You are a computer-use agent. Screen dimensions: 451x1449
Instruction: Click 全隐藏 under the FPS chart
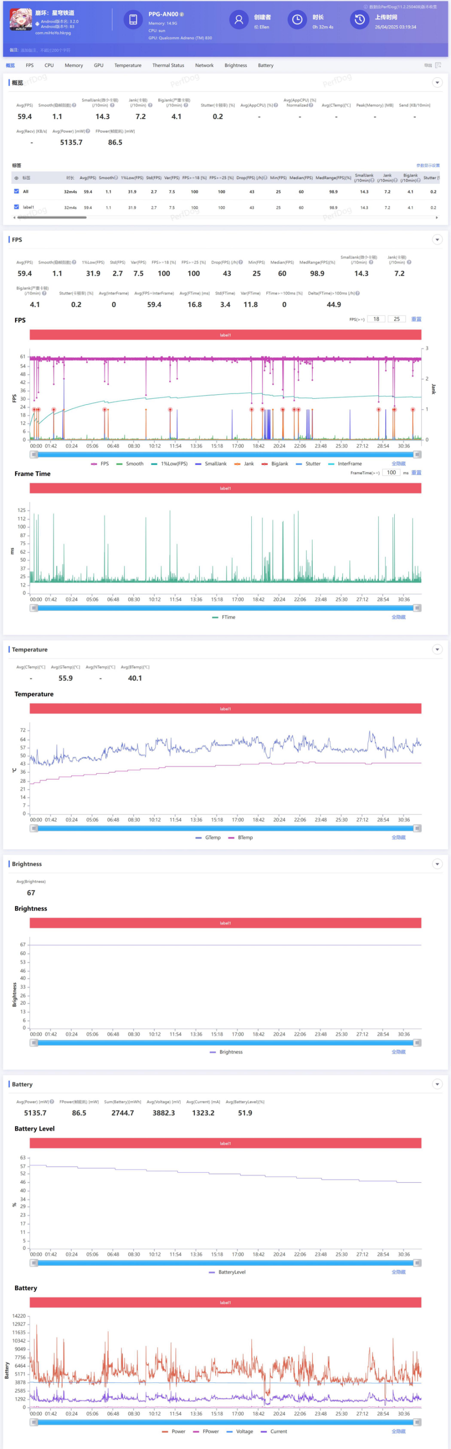(398, 464)
